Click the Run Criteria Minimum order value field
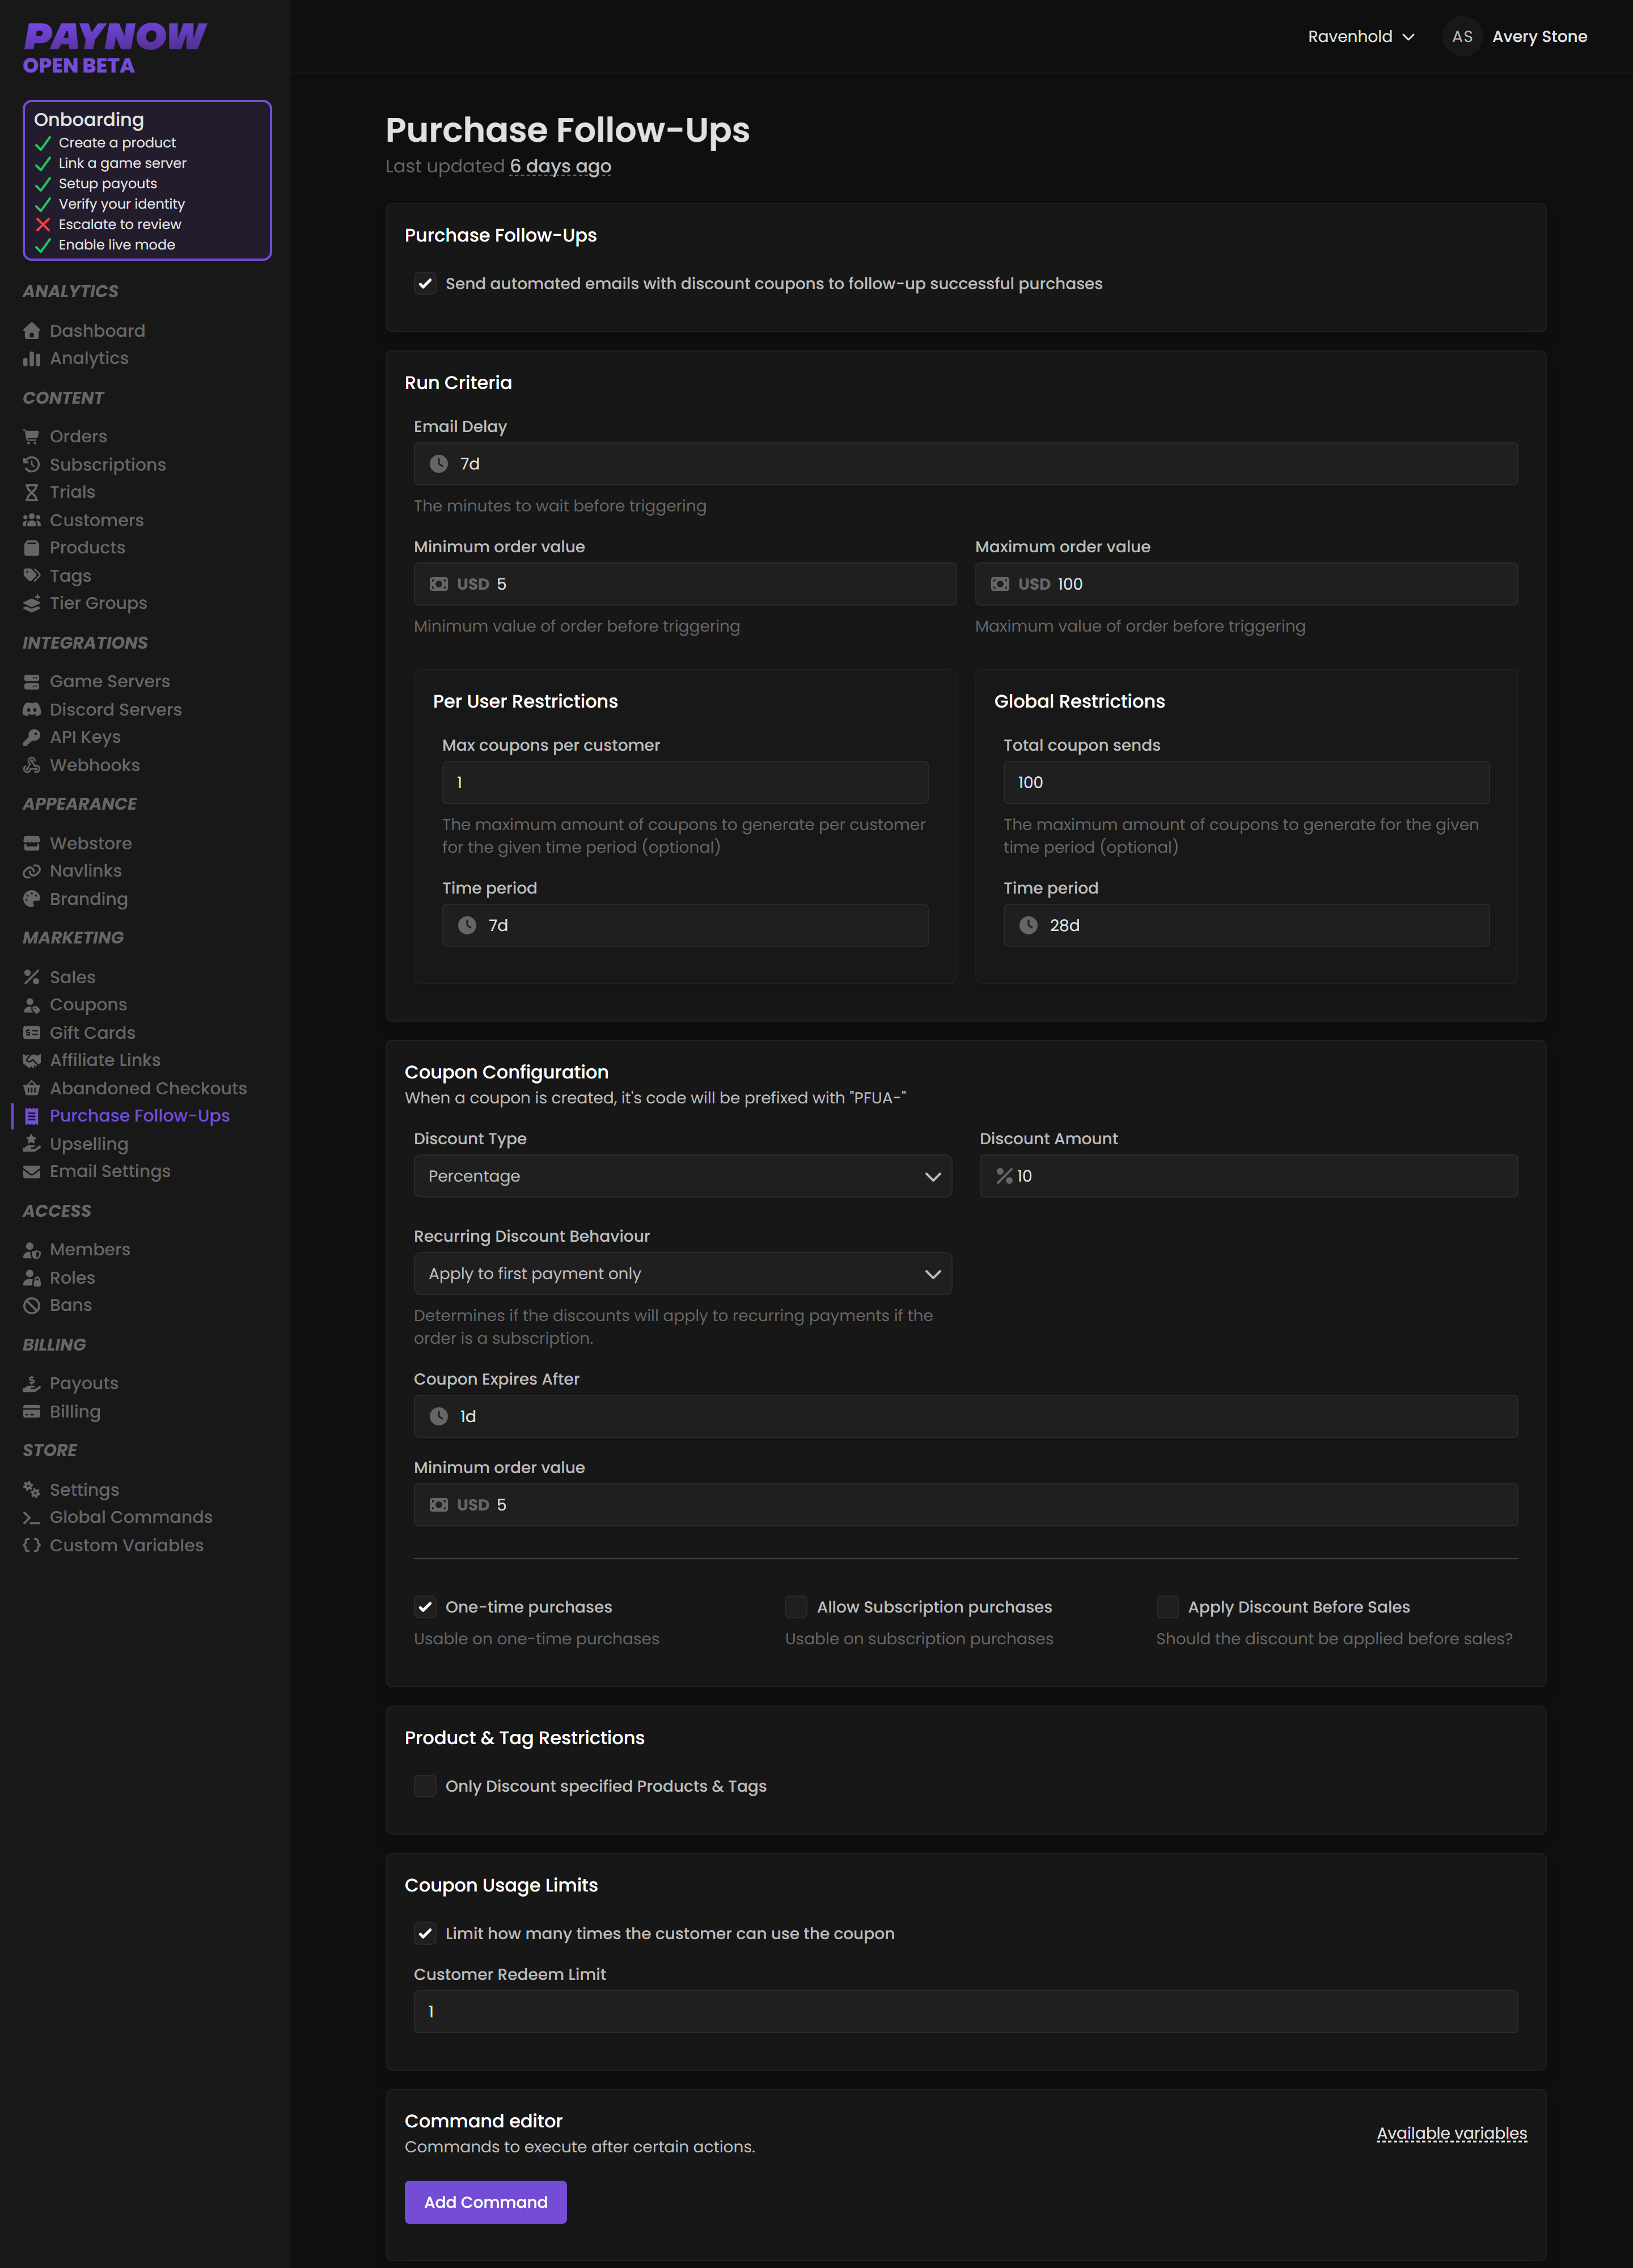Image resolution: width=1633 pixels, height=2268 pixels. tap(685, 584)
